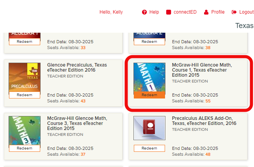
Task: Redeem Glencoe Precalculus Texas eTeacher Edition
Action: coord(25,95)
